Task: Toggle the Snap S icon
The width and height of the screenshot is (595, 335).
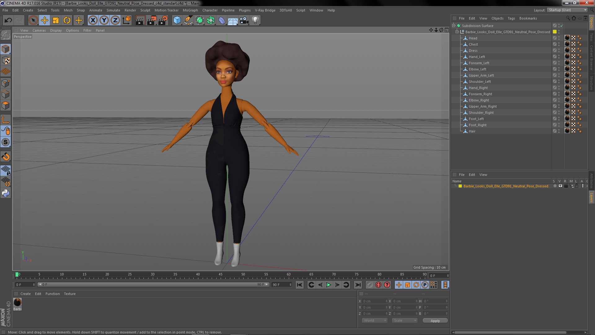Action: [6, 142]
